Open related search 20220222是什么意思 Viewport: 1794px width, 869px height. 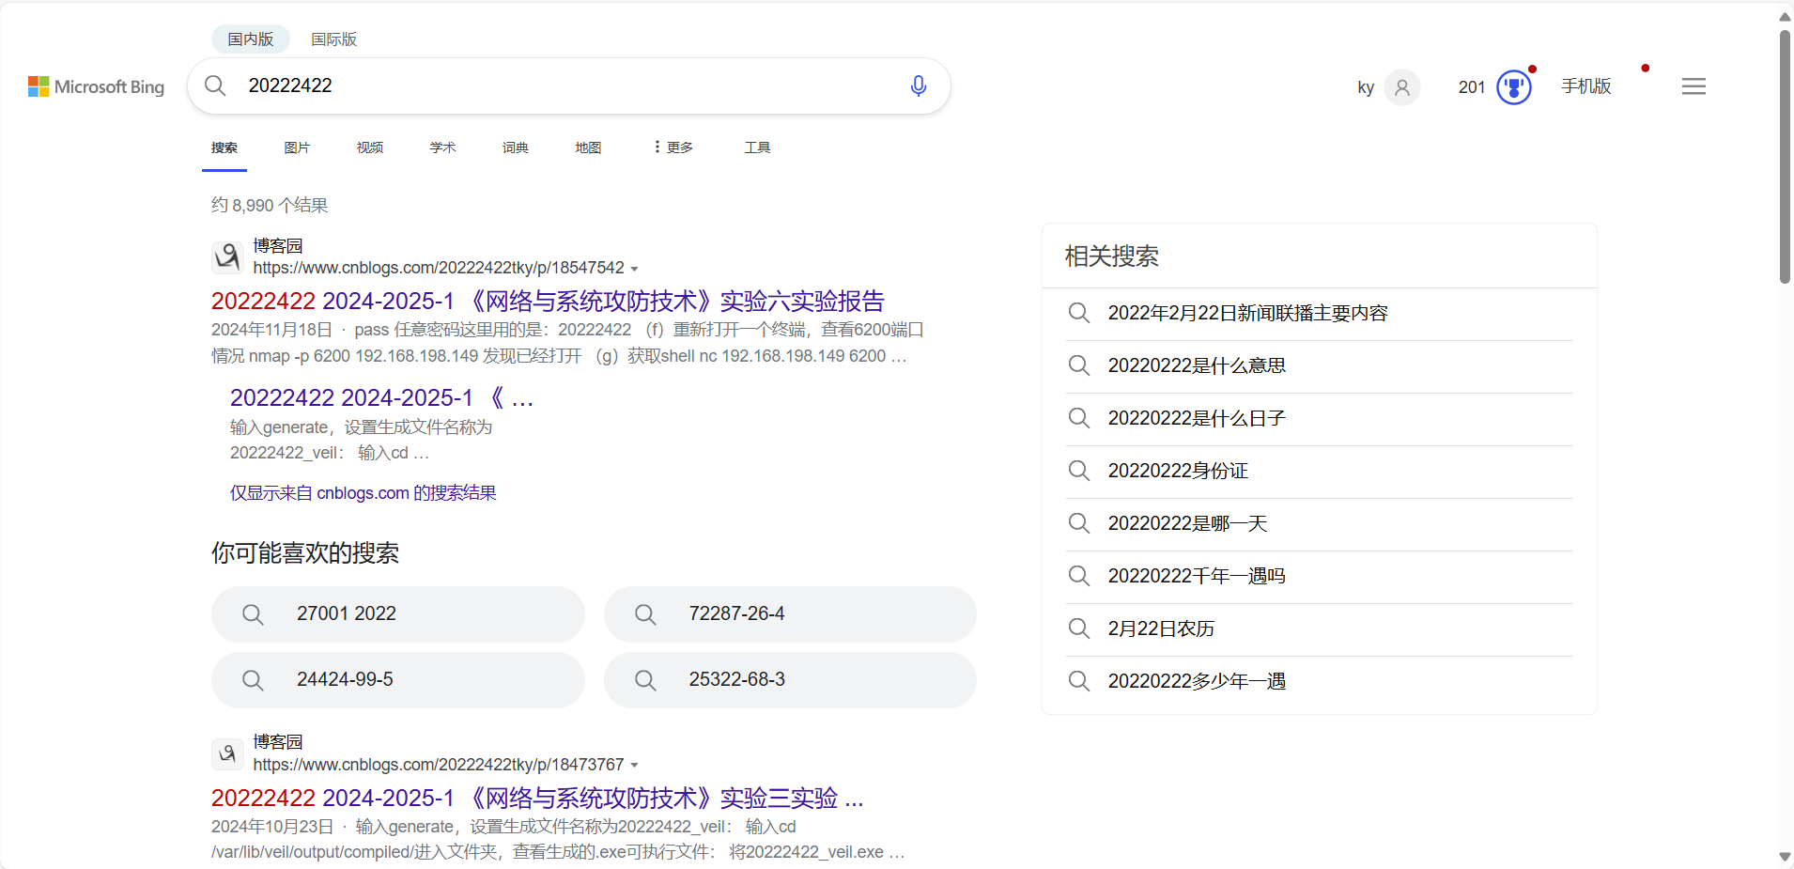(1197, 365)
